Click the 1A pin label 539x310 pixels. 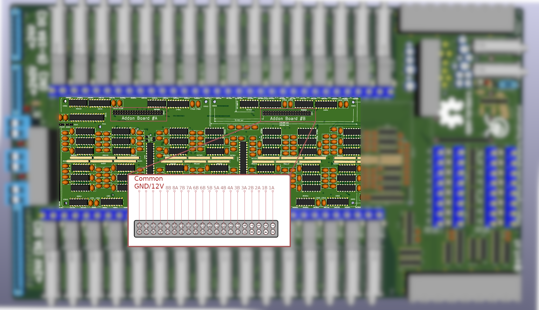tap(272, 188)
